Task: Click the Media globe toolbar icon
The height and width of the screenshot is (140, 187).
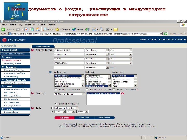Action: coord(74,29)
